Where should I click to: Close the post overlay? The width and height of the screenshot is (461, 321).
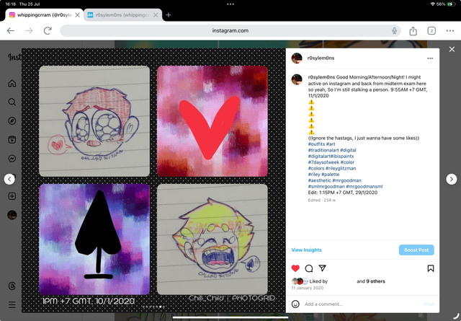point(452,49)
